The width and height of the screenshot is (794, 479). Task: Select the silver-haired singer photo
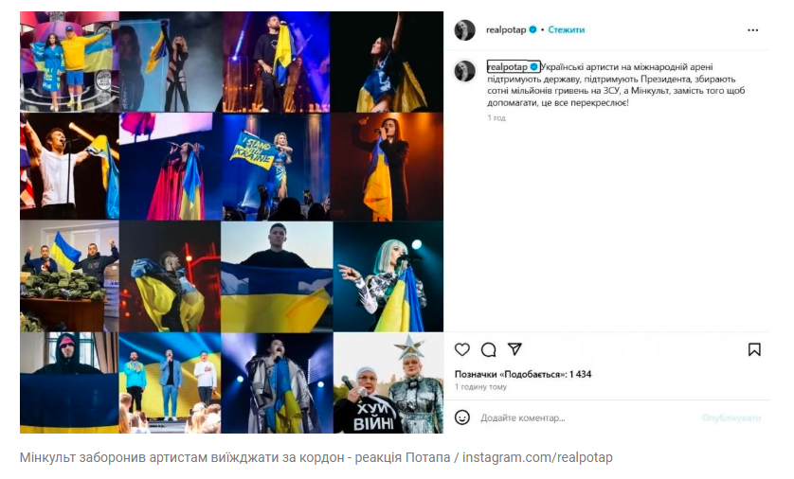point(388,276)
